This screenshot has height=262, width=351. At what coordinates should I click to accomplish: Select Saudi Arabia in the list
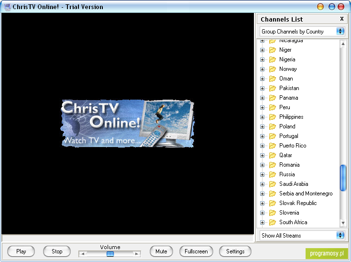294,184
